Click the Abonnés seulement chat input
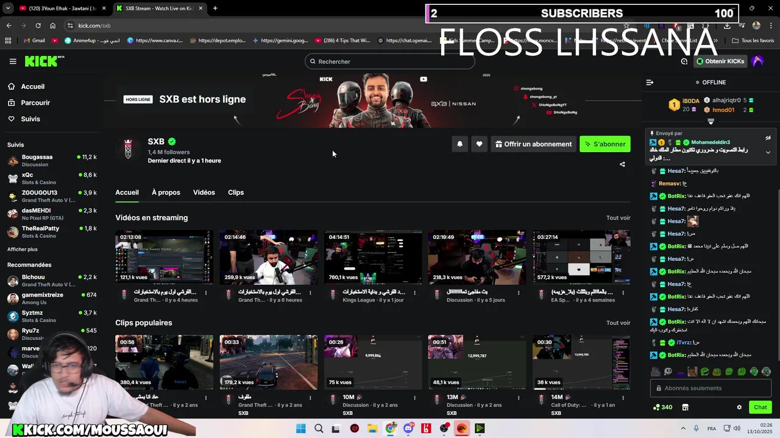This screenshot has height=438, width=780. (711, 388)
